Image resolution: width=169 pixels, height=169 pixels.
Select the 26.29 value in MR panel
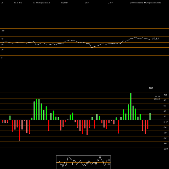point(157,97)
